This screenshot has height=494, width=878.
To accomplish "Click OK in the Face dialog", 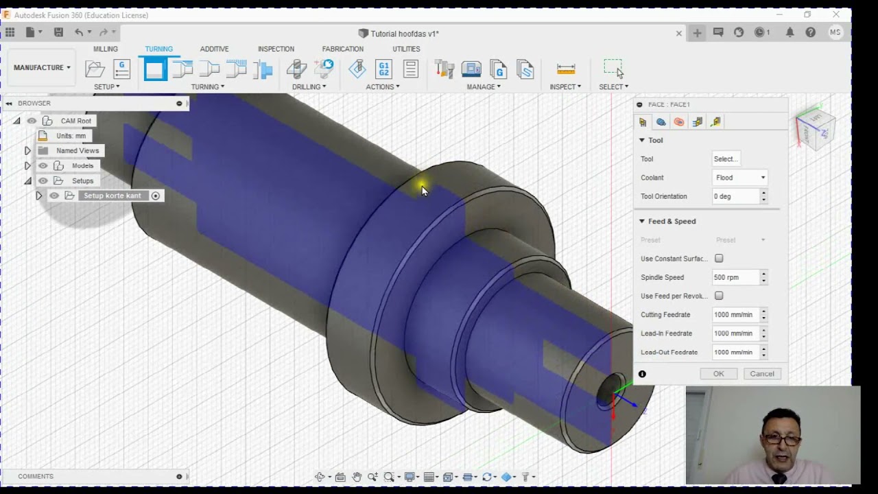I will 719,374.
